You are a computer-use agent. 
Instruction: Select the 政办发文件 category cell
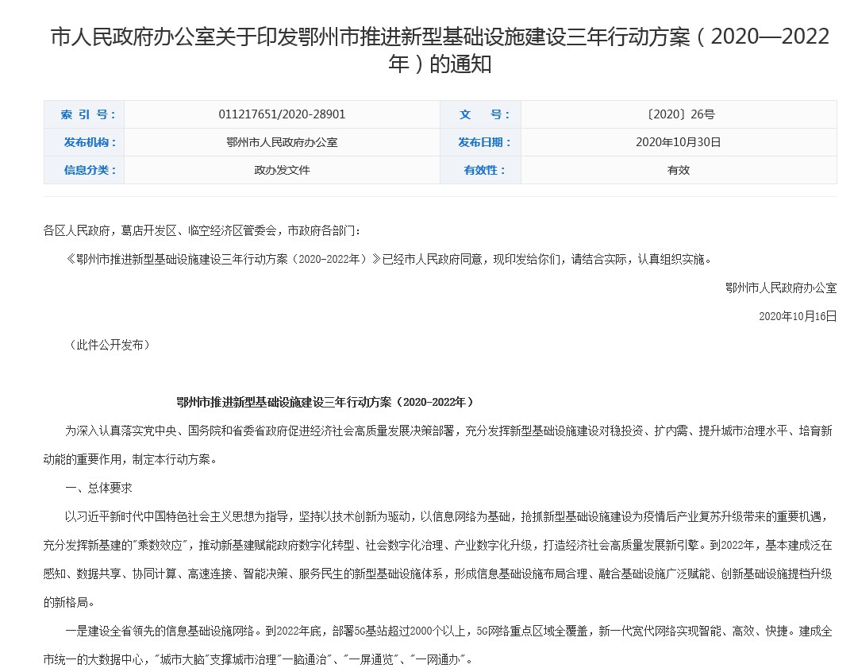282,170
